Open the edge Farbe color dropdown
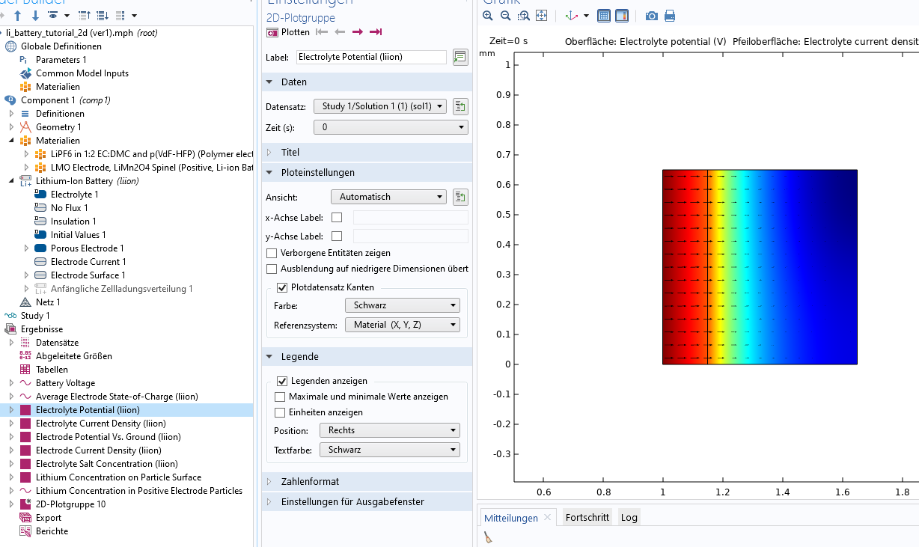 [x=402, y=305]
